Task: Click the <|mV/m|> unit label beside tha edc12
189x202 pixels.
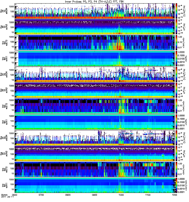Action: click(x=184, y=43)
